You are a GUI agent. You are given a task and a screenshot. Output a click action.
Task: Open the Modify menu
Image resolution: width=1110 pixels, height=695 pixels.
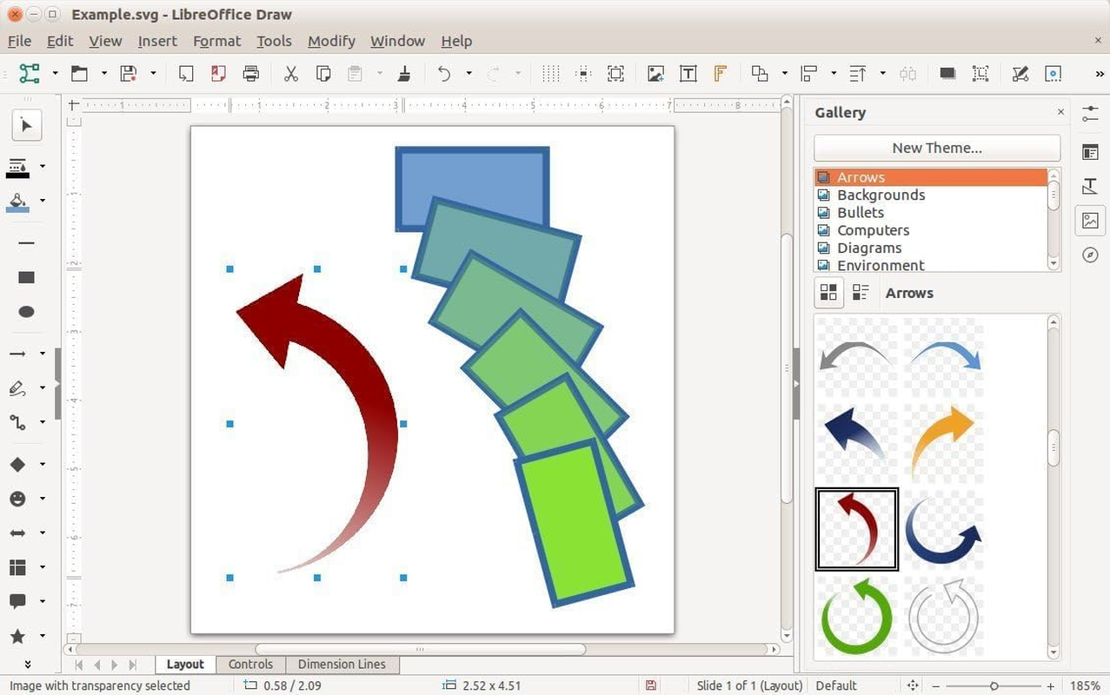[331, 41]
